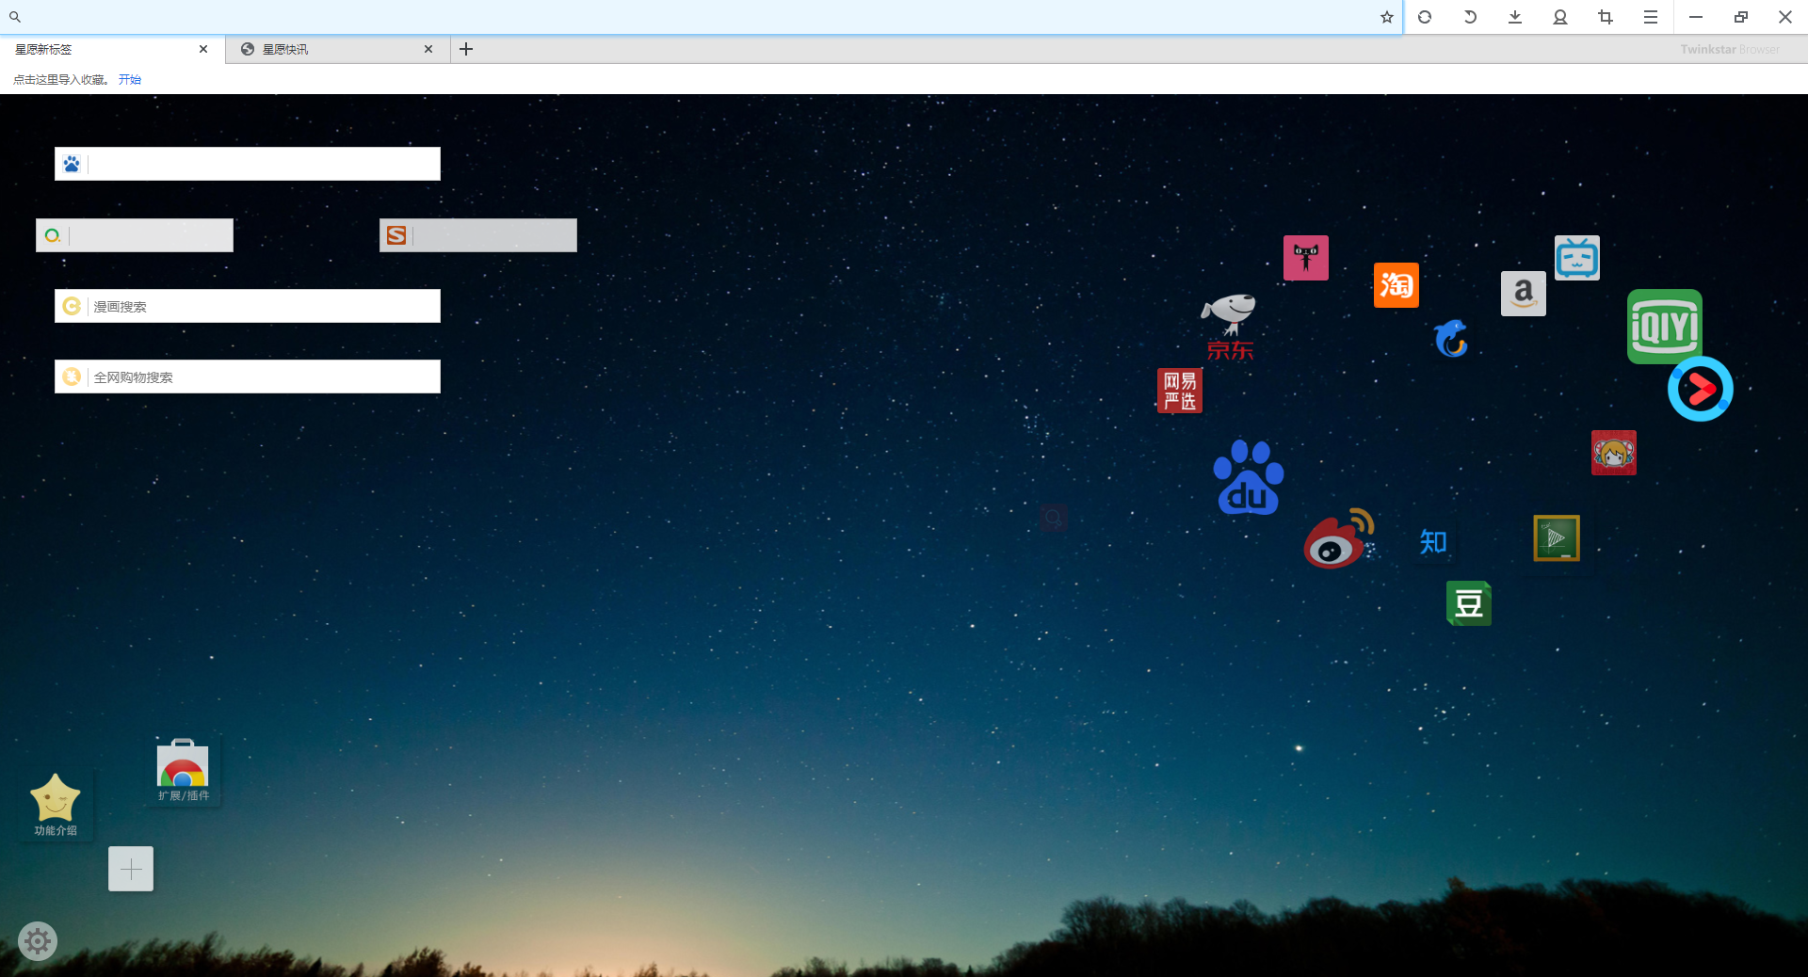The height and width of the screenshot is (977, 1808).
Task: Click the address bar search icon
Action: click(15, 17)
